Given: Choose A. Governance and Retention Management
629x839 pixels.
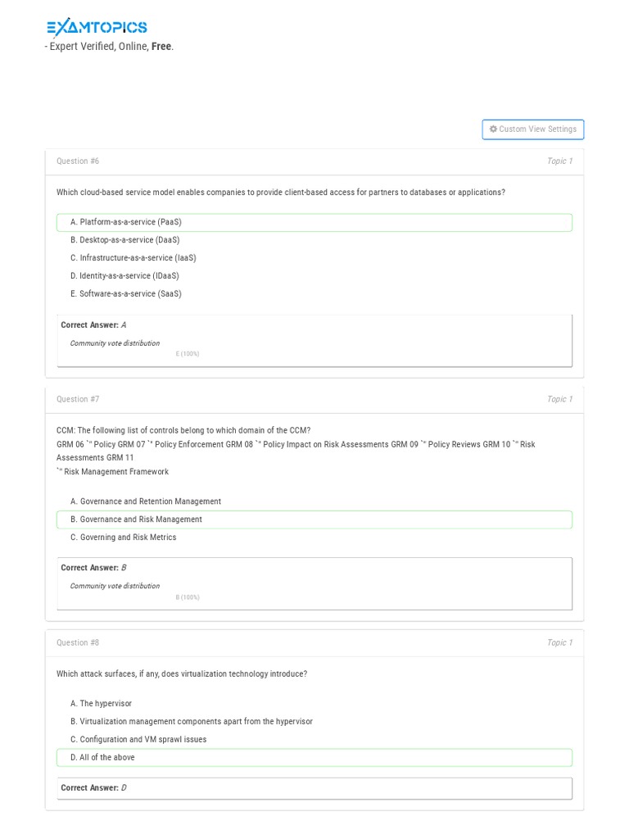Looking at the screenshot, I should click(x=146, y=501).
